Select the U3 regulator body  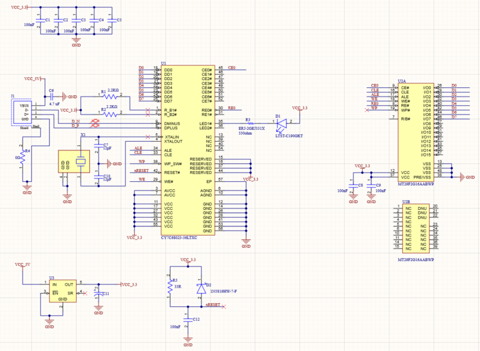pyautogui.click(x=63, y=291)
